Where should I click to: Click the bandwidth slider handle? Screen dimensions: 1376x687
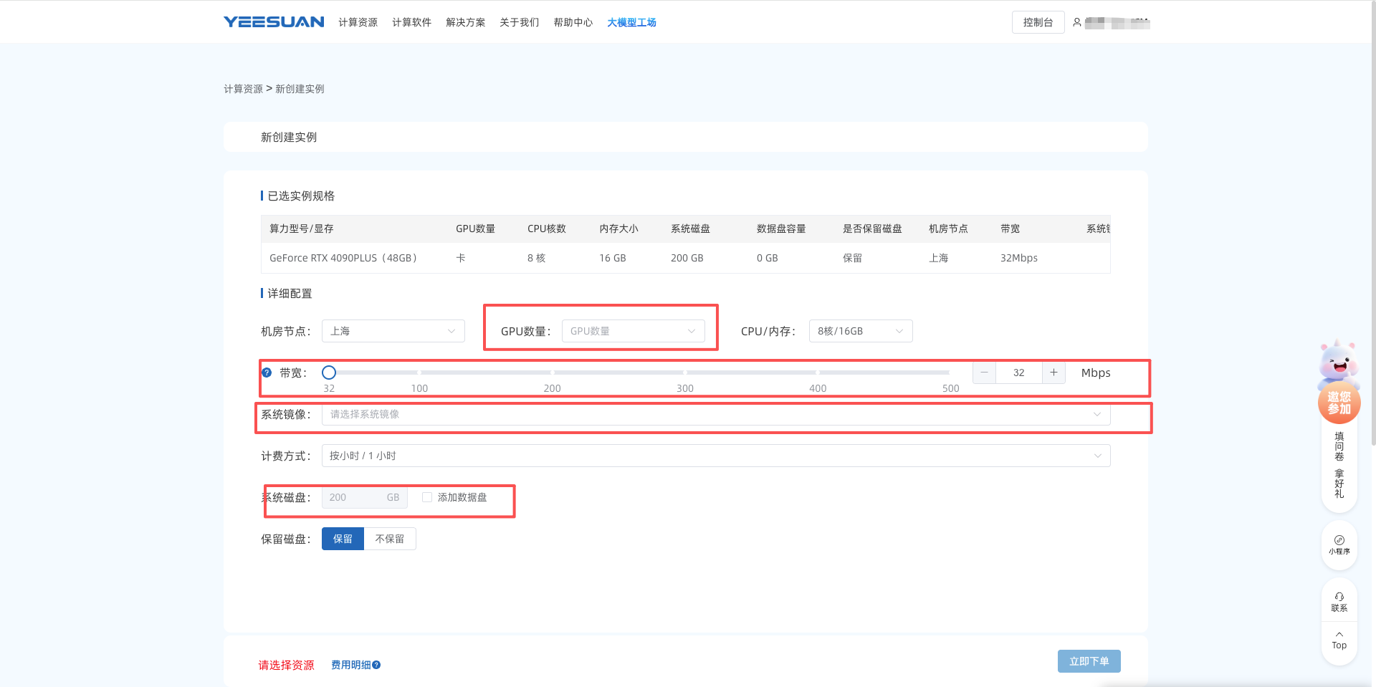[x=329, y=373]
